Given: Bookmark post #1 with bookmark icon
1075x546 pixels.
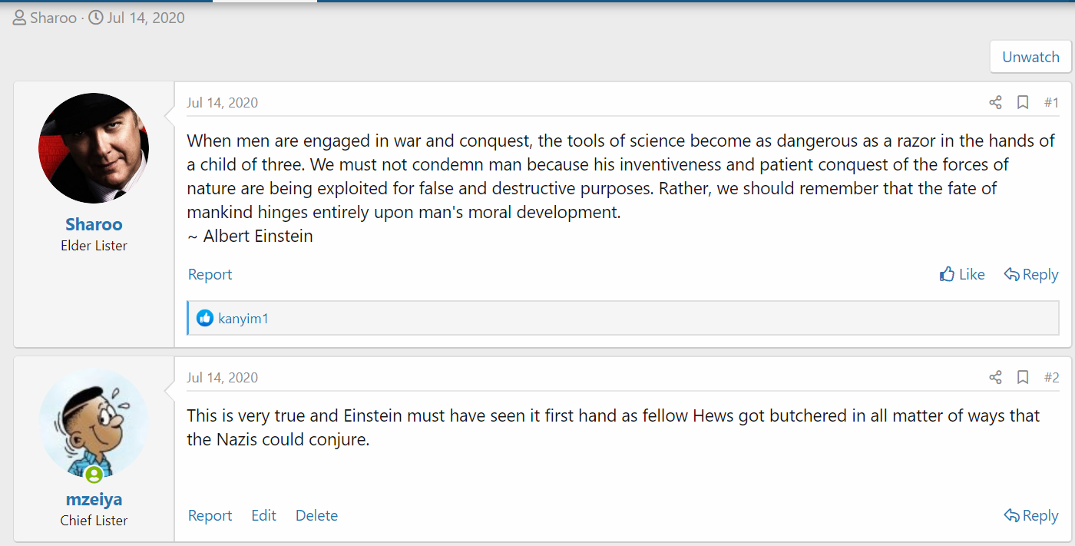Looking at the screenshot, I should (1023, 103).
